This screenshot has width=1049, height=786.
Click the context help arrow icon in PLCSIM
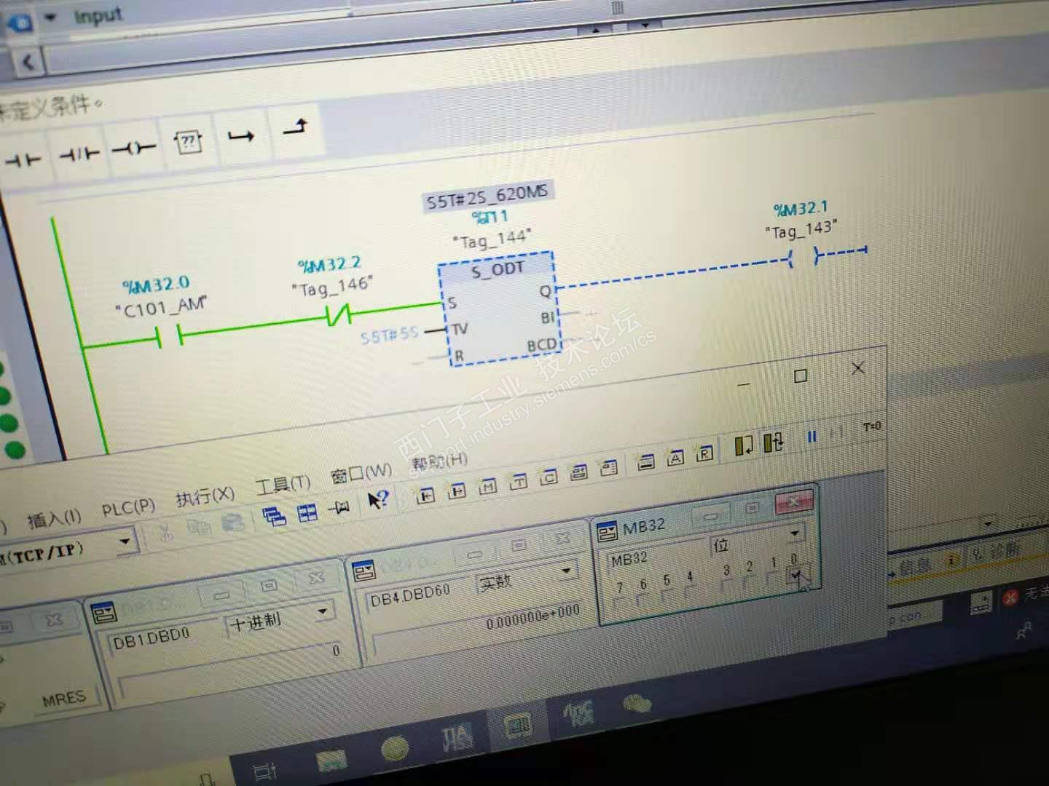[378, 500]
